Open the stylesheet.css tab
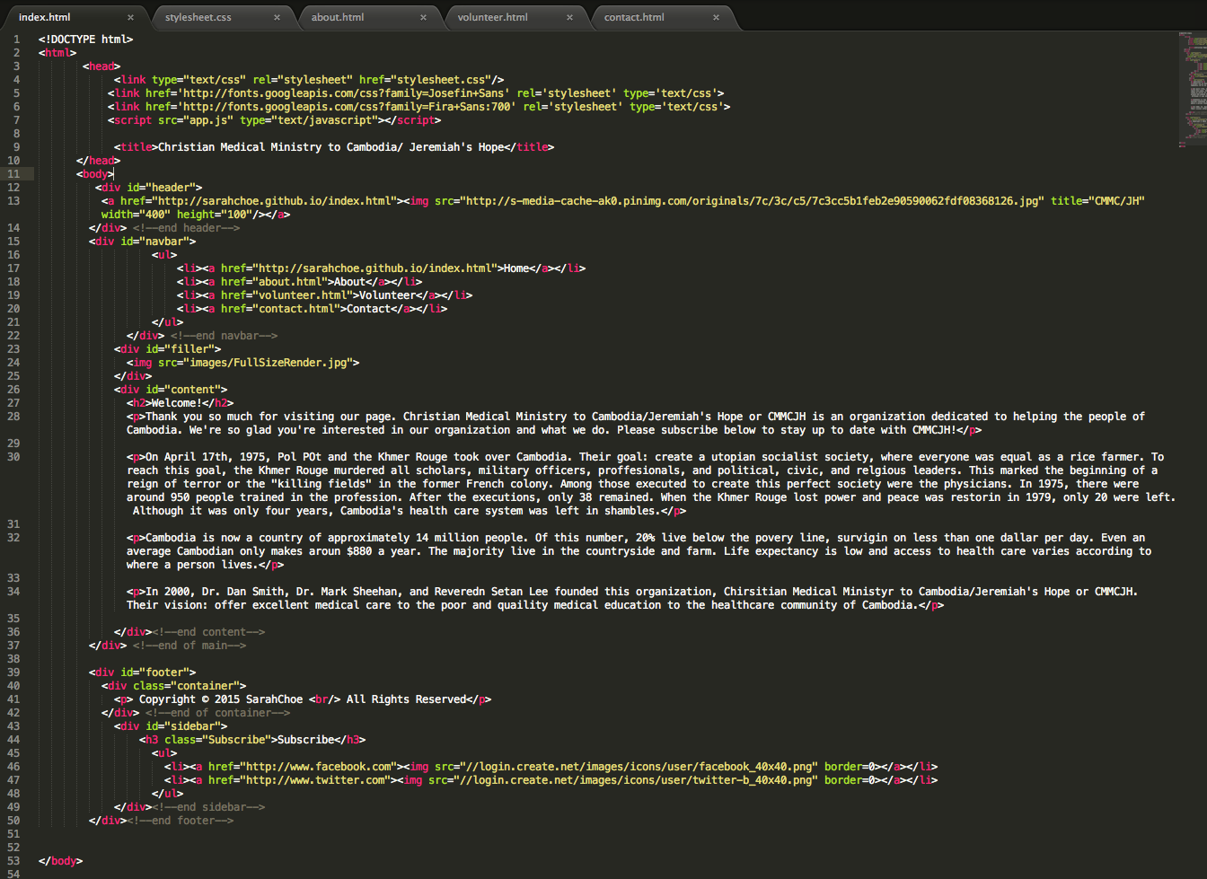 click(x=198, y=17)
